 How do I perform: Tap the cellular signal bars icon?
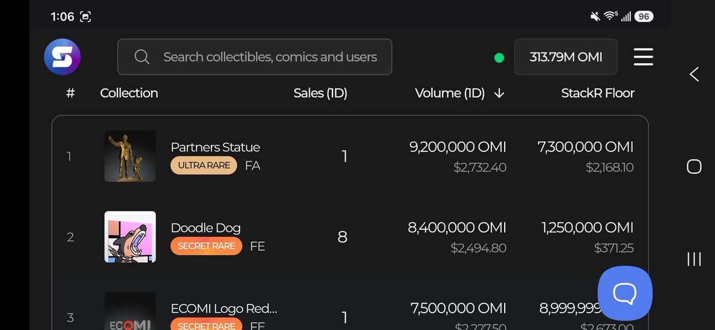pyautogui.click(x=626, y=17)
